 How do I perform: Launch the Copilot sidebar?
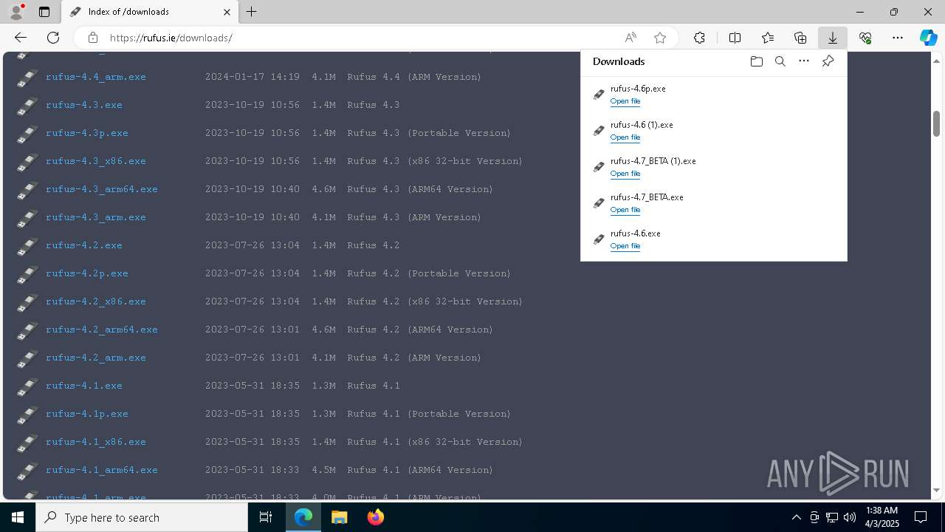tap(928, 38)
